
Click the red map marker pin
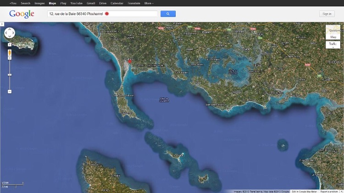[130, 61]
